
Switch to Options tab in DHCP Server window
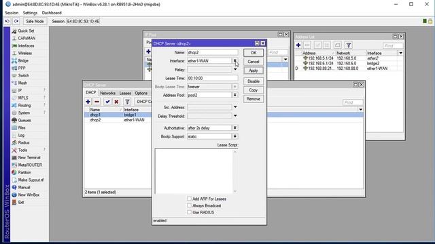click(x=141, y=94)
